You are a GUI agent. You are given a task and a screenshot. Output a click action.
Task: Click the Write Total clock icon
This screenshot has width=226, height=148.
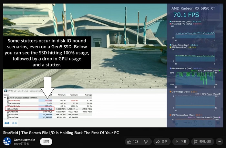(8, 117)
